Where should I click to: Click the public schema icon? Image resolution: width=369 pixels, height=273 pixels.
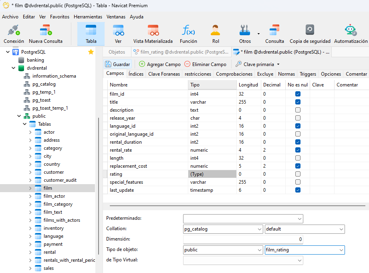pyautogui.click(x=27, y=116)
